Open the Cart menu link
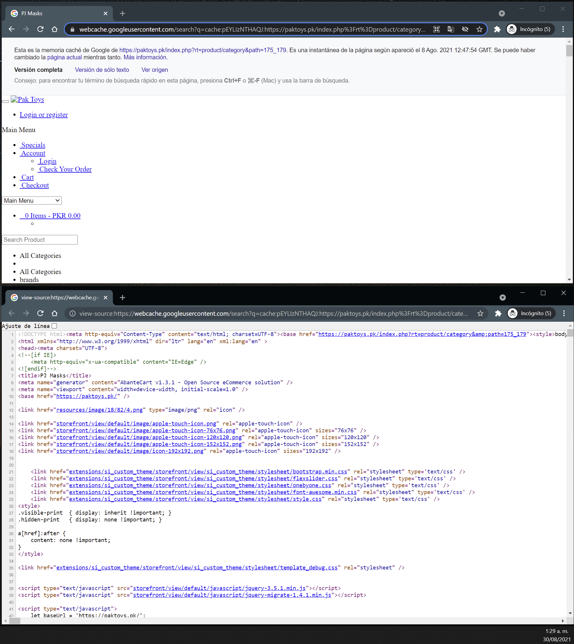Screen dimensions: 574x644 pos(27,177)
